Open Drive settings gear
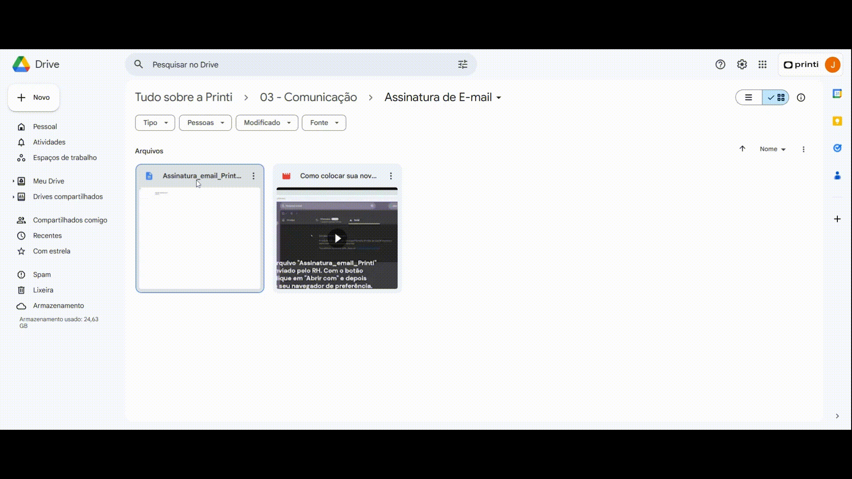852x479 pixels. (742, 65)
